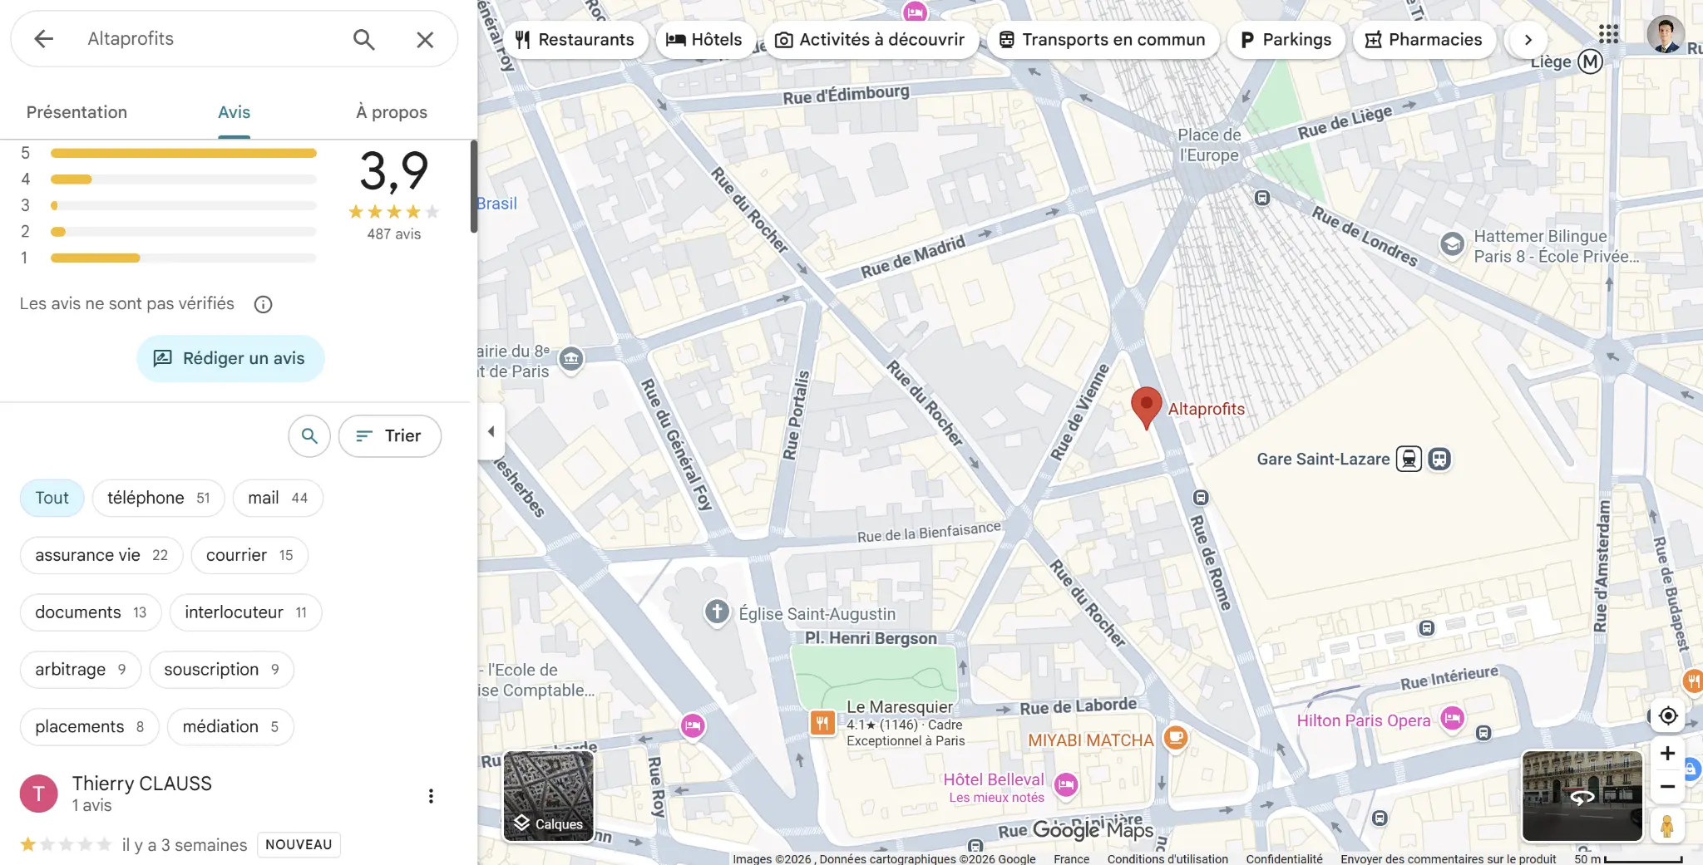
Task: Open Thierry CLAUSS reviewer profile avatar
Action: [38, 794]
